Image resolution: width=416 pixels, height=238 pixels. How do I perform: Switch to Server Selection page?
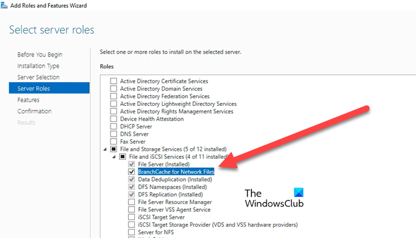38,77
